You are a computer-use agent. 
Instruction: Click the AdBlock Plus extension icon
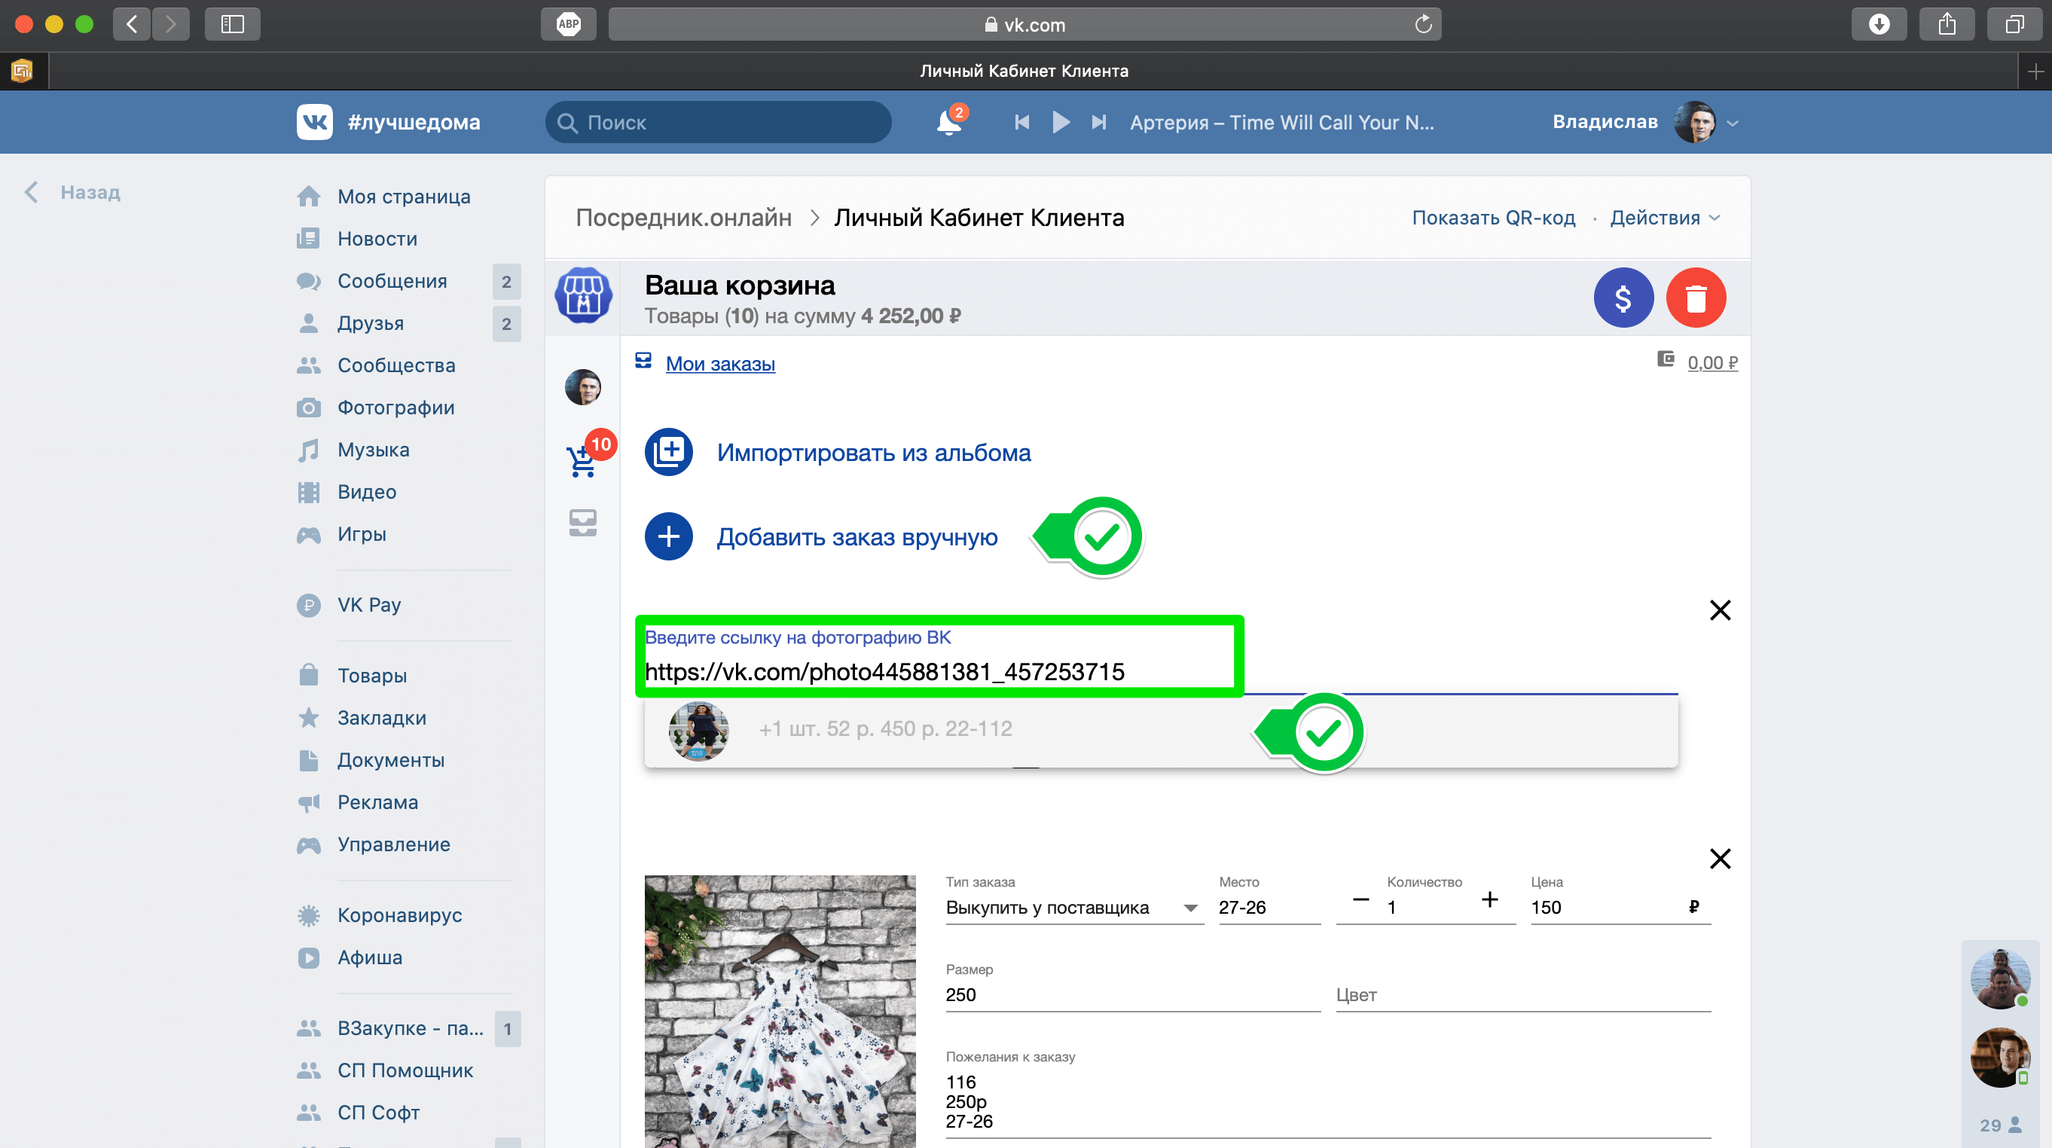[568, 25]
